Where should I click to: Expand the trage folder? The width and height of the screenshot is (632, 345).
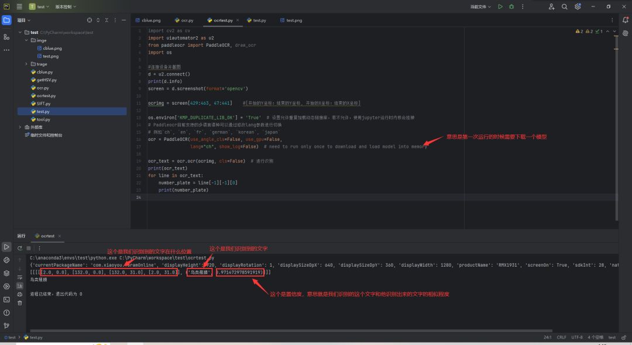[26, 64]
